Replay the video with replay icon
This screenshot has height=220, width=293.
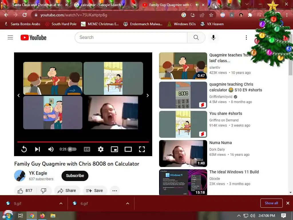point(24,149)
